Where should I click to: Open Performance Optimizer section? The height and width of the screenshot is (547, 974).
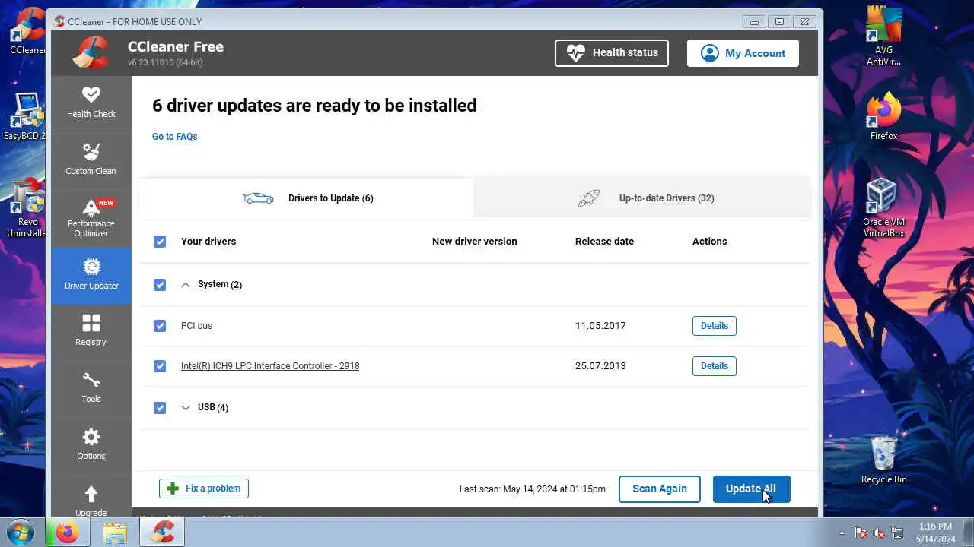click(x=91, y=218)
